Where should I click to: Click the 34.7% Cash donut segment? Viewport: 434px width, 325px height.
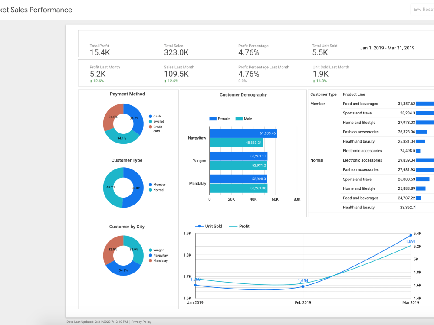click(x=135, y=118)
